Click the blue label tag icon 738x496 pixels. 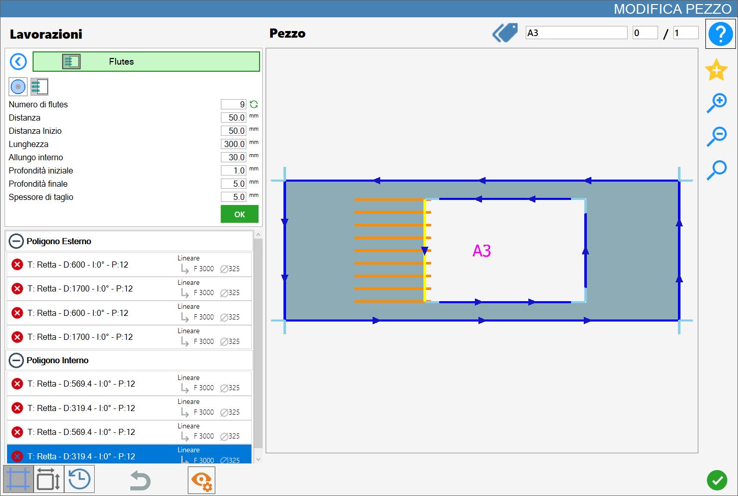[x=505, y=33]
